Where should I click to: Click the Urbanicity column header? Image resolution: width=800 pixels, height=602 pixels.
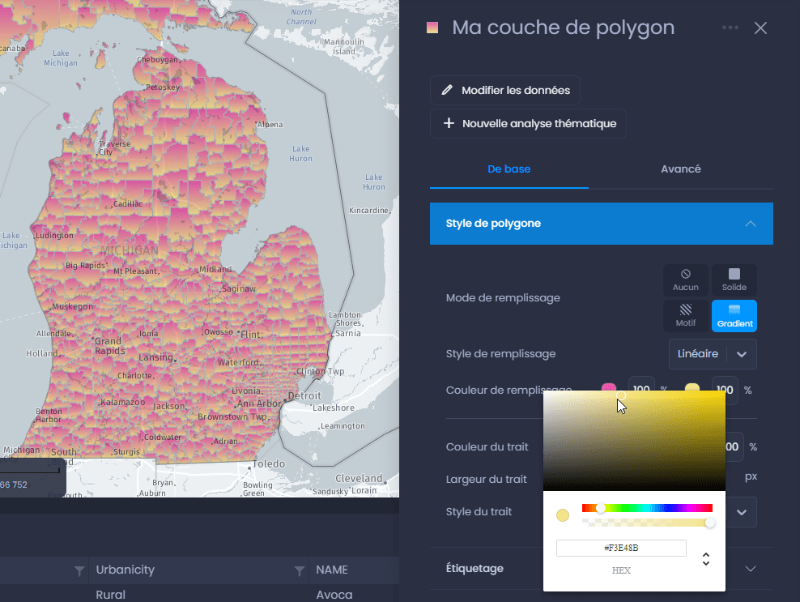click(x=125, y=570)
